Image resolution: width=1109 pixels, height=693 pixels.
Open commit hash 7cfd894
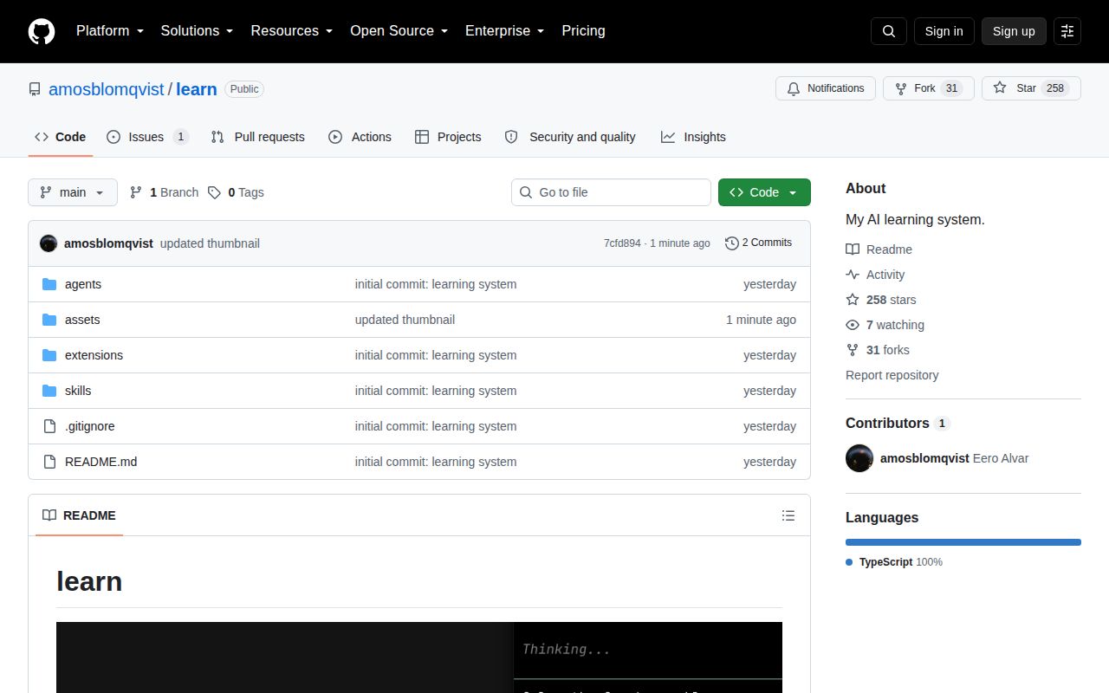click(x=622, y=243)
